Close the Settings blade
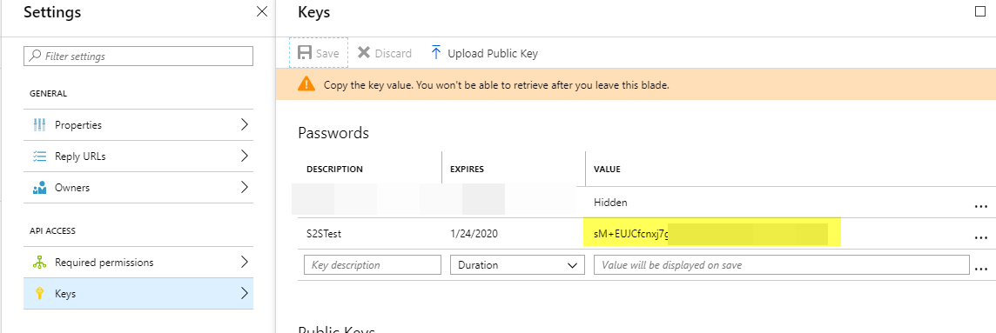The height and width of the screenshot is (333, 996). click(262, 11)
